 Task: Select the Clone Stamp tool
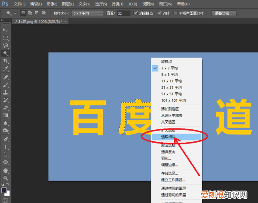[6, 92]
